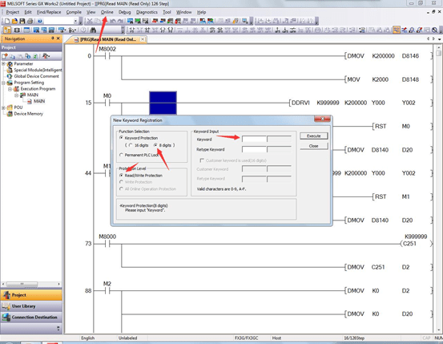Click the highlighted ladder display icon near right toolbar
The image size is (443, 344).
(x=397, y=30)
